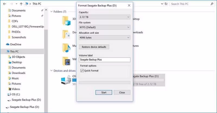Screen dimensions: 217x113
Task: Click the search magnifier icon
Action: [x=212, y=4]
